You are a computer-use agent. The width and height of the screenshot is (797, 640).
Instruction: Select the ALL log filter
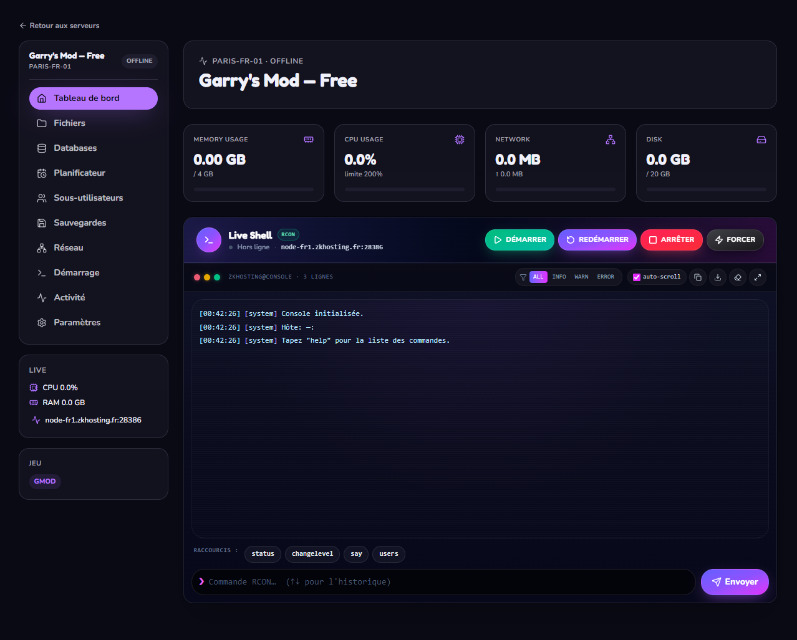(538, 277)
